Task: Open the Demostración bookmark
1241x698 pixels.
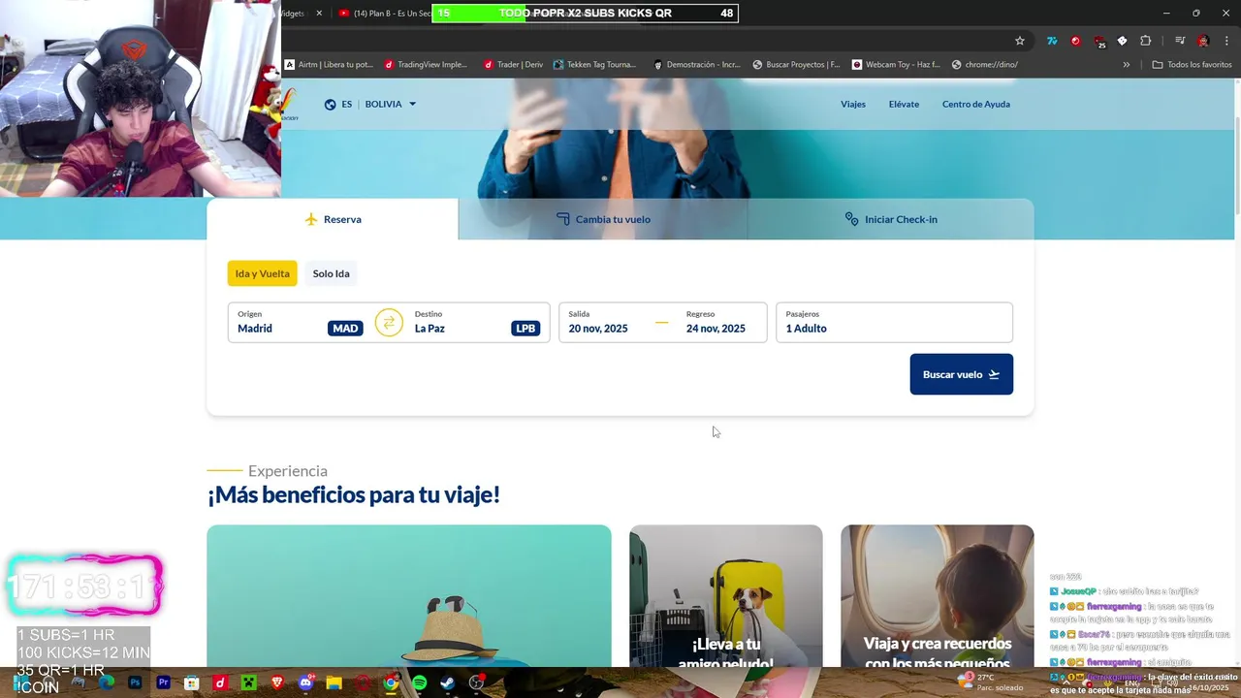Action: click(x=697, y=65)
